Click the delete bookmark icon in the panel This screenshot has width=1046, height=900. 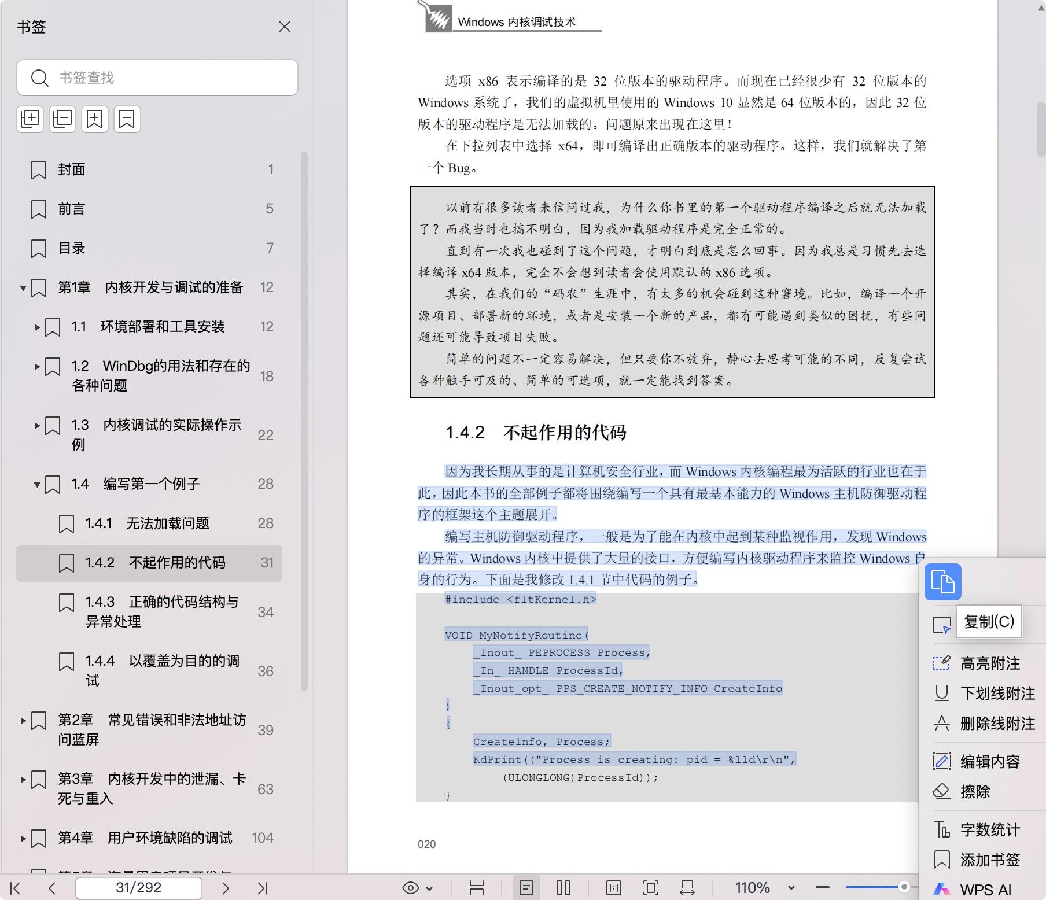[127, 119]
